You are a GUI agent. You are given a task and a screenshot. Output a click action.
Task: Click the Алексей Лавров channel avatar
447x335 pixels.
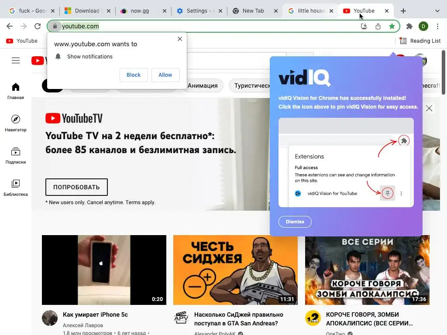coord(50,318)
